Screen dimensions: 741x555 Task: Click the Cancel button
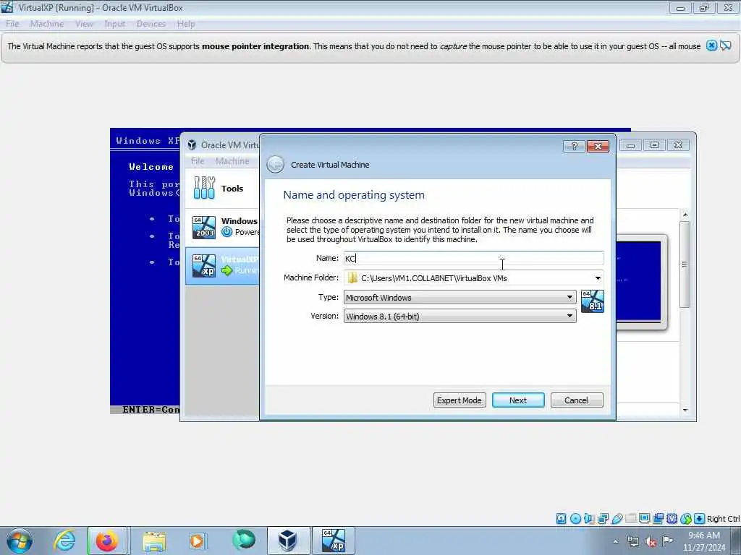click(577, 400)
